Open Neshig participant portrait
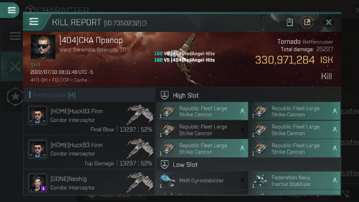 pos(38,183)
